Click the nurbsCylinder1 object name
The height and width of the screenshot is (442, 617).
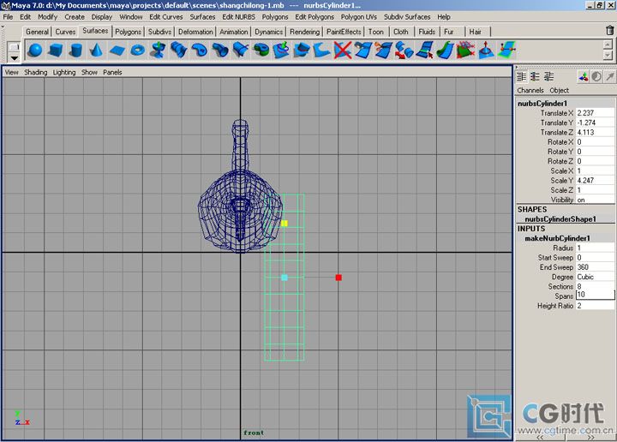[x=542, y=104]
